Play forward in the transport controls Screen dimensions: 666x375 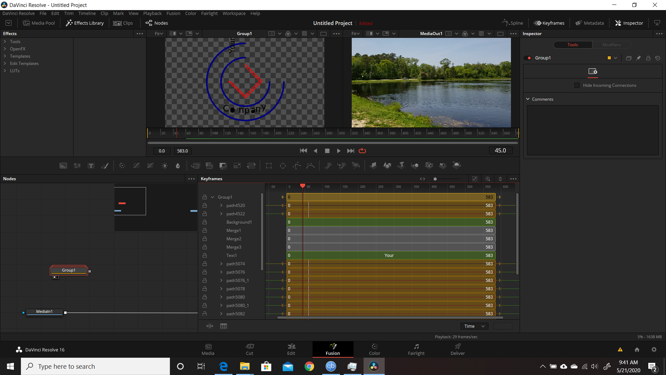point(339,151)
